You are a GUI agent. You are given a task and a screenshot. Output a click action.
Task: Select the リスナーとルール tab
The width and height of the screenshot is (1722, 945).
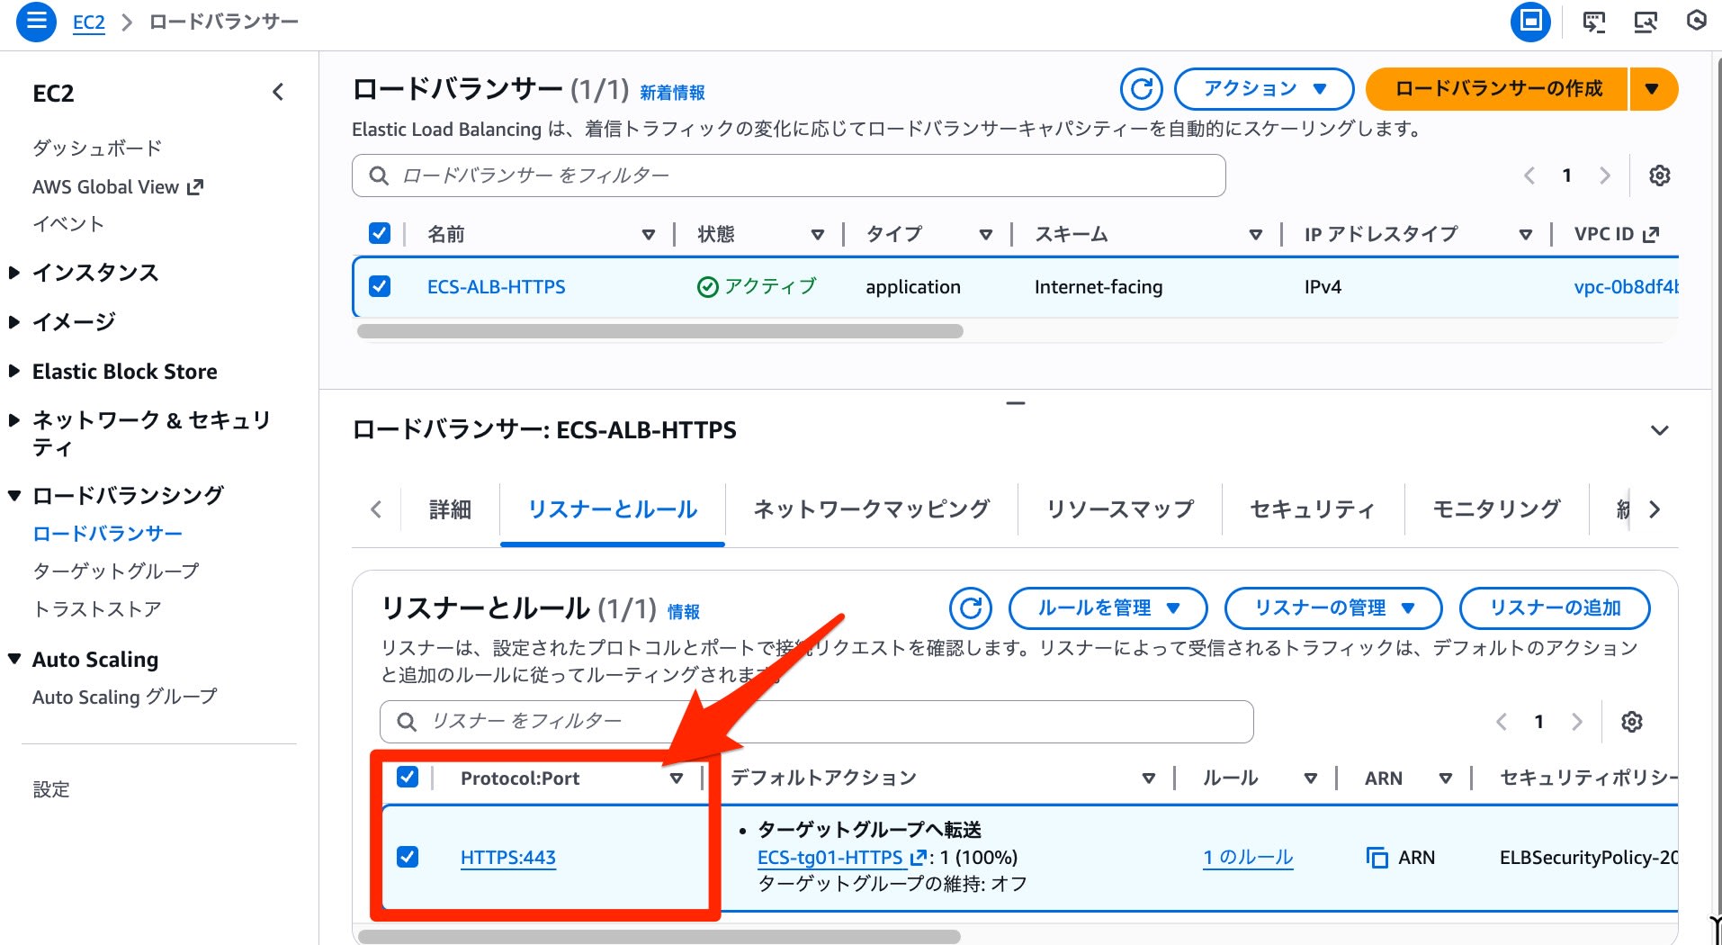click(x=613, y=510)
